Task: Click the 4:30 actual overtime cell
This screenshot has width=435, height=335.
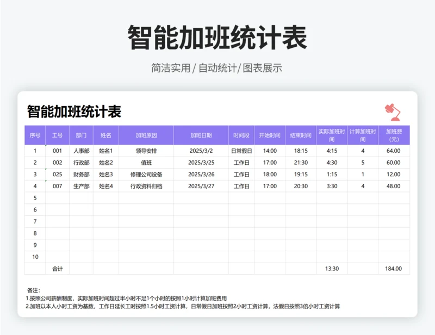Action: 332,163
